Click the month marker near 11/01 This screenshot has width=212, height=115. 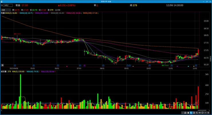click(172, 65)
